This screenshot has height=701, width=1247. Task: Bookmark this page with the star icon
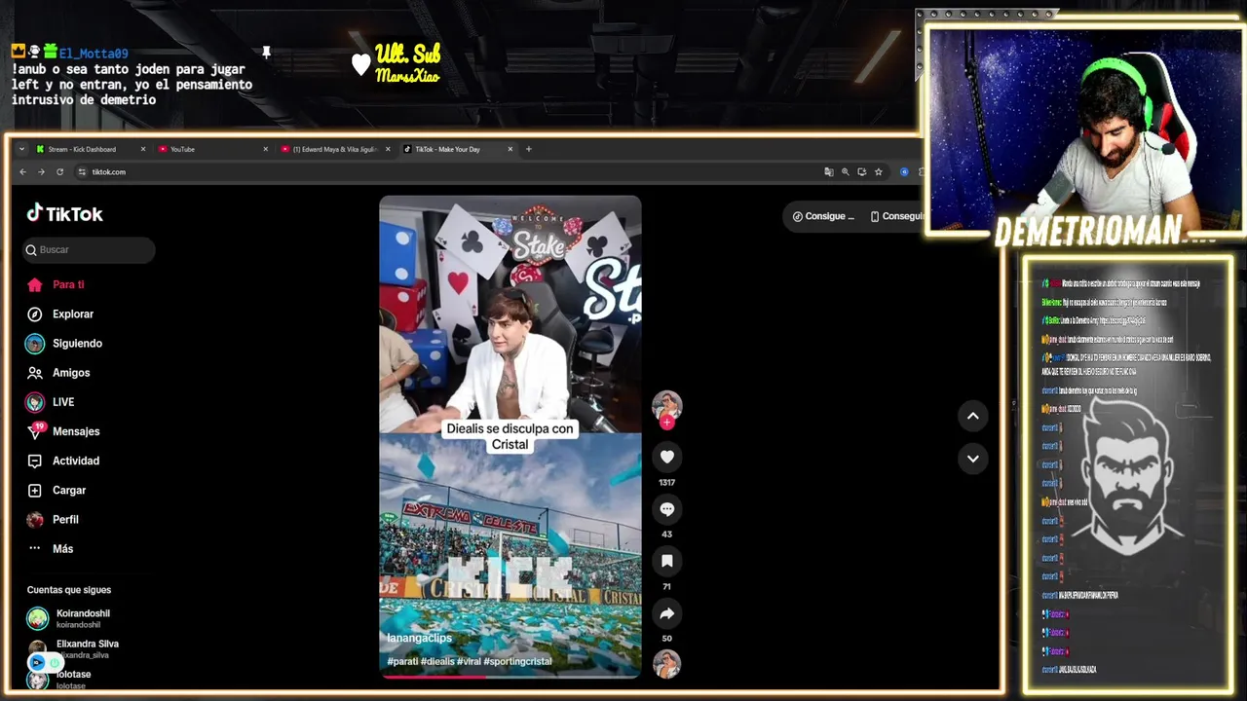(879, 172)
